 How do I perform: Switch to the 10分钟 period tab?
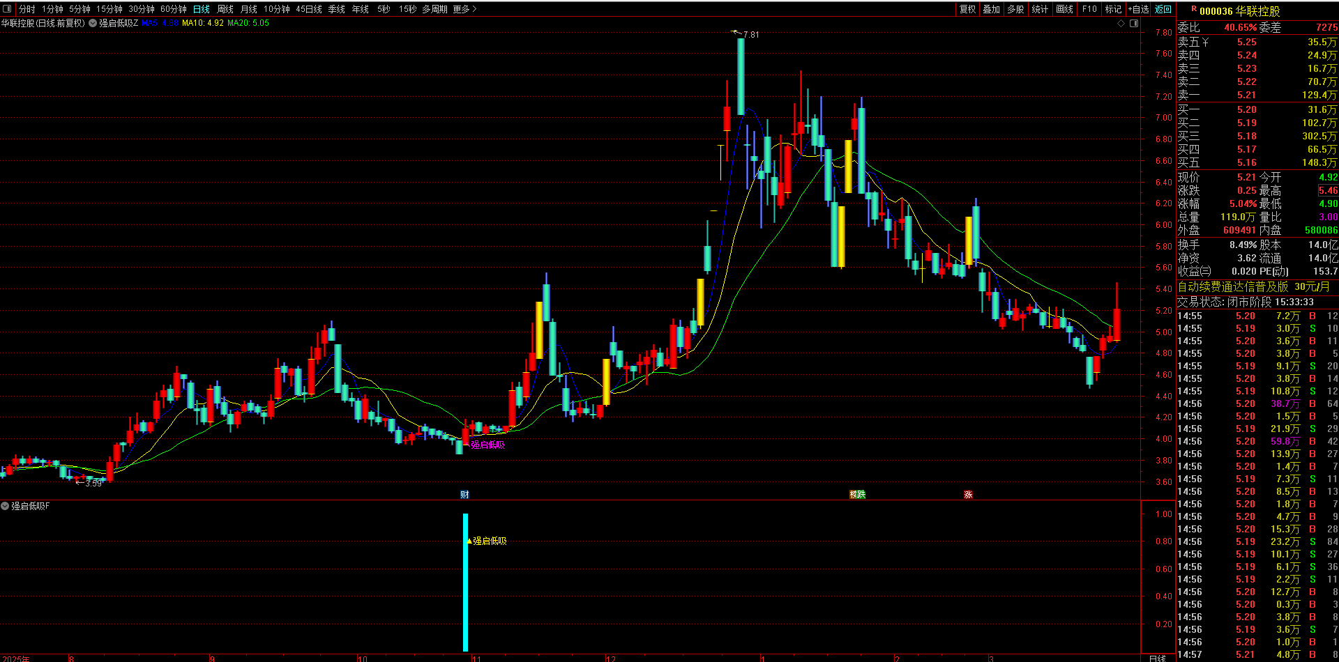[x=276, y=9]
